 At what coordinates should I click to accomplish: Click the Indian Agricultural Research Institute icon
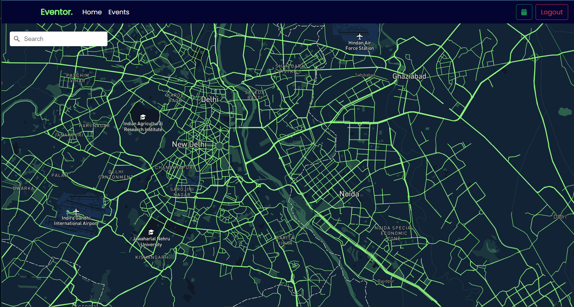click(x=143, y=117)
